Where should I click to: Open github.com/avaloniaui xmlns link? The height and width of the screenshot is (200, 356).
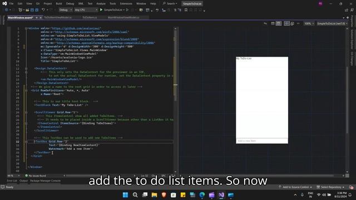click(76, 28)
